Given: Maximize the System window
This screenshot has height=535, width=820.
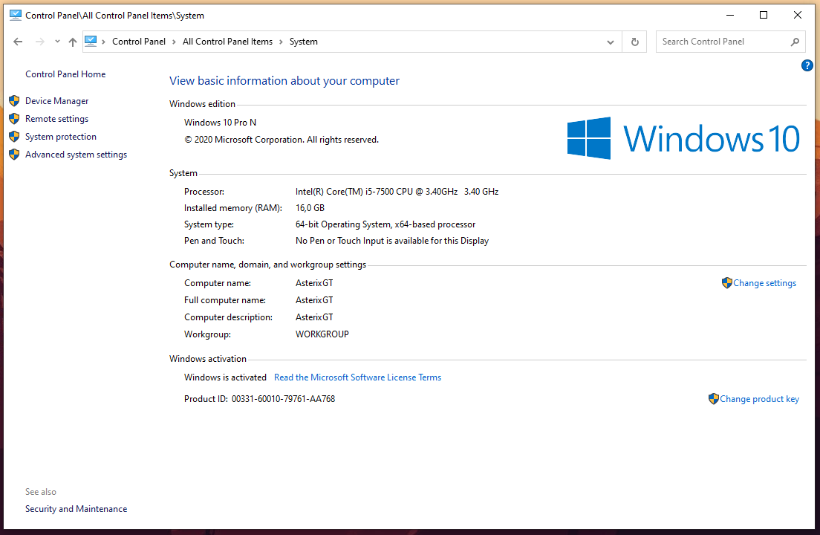Looking at the screenshot, I should 764,15.
